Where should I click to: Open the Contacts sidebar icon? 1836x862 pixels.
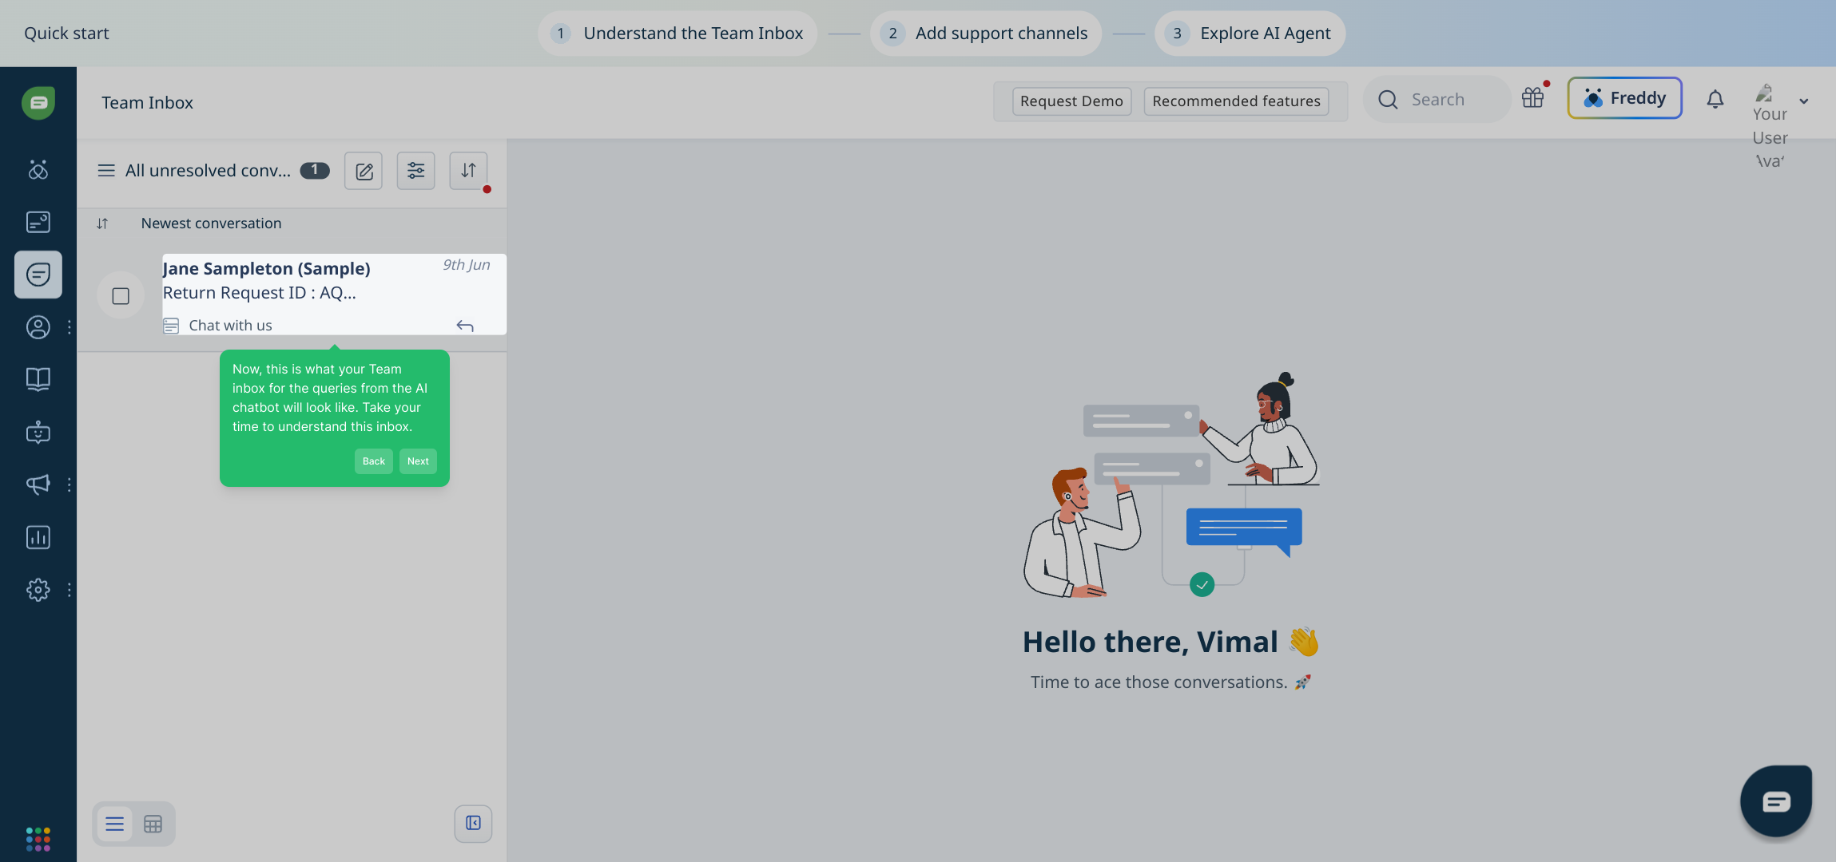(x=38, y=327)
